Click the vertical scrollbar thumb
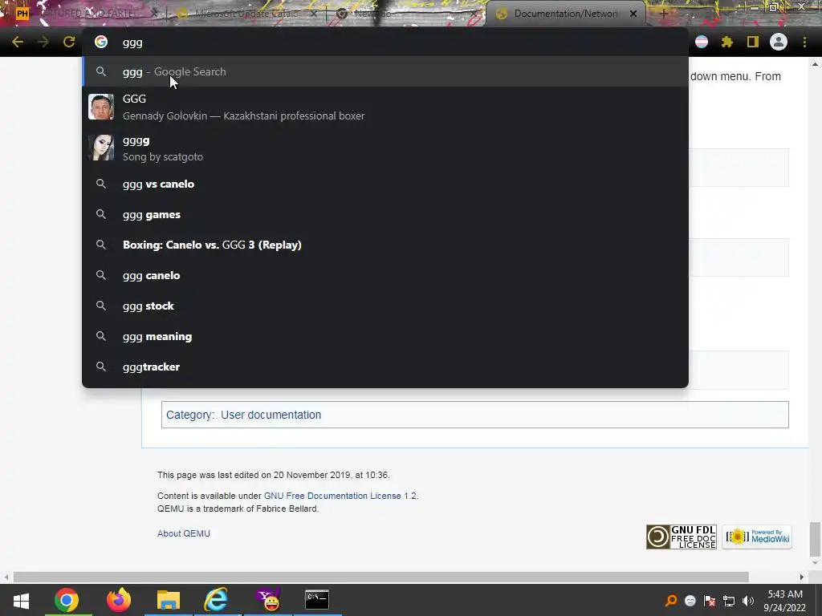 (815, 539)
